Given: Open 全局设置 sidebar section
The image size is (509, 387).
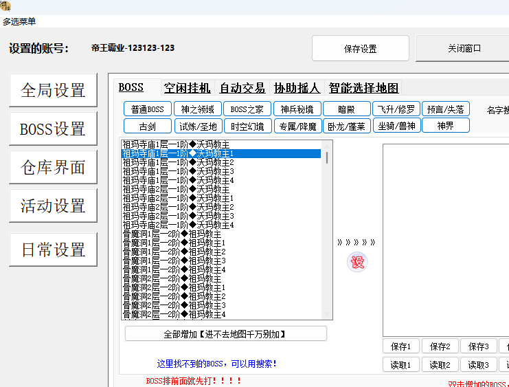Looking at the screenshot, I should [x=54, y=90].
